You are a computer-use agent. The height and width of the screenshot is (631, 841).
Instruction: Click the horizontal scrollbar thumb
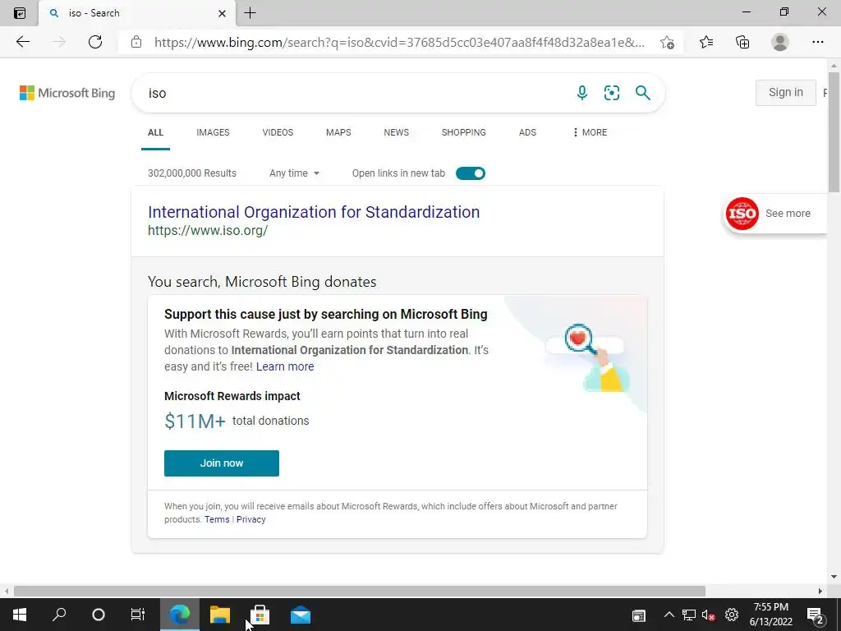pos(360,591)
